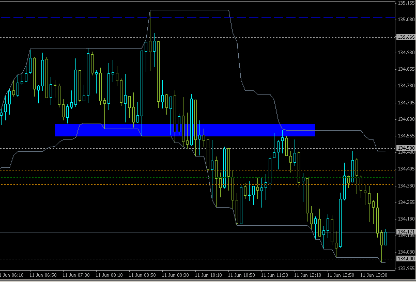416x282 pixels.
Task: Click the solid grey current price line
Action: click(197, 232)
